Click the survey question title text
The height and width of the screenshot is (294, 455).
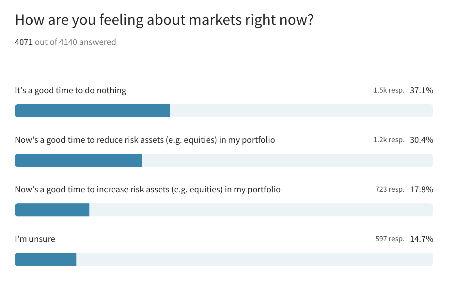pyautogui.click(x=164, y=20)
